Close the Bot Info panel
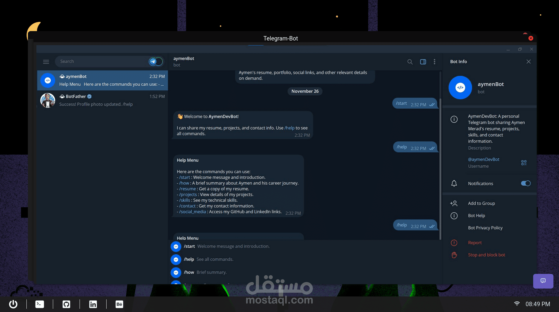Viewport: 559px width, 312px height. [x=528, y=62]
